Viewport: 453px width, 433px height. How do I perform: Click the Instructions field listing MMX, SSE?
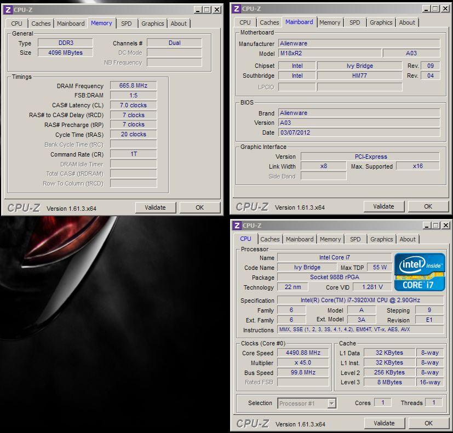pos(360,329)
